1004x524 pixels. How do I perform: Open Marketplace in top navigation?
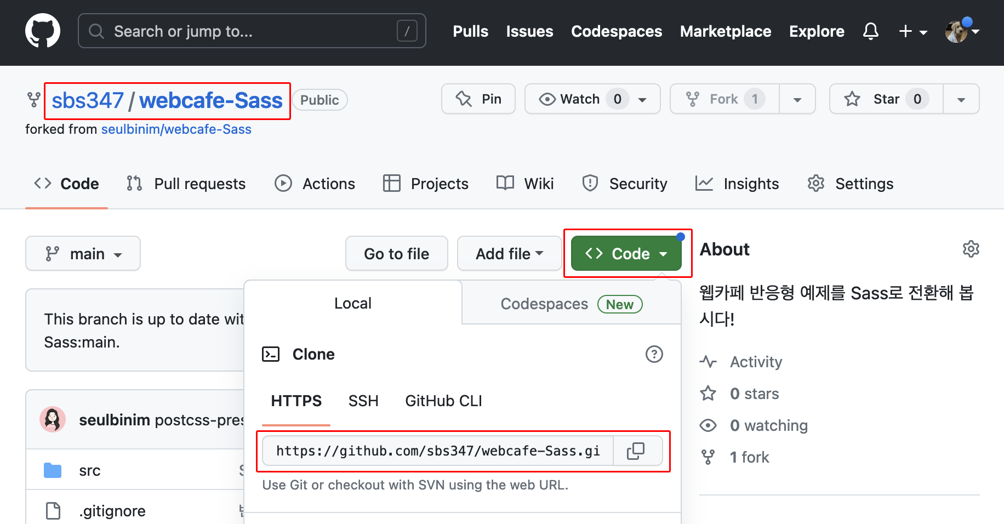(x=726, y=31)
